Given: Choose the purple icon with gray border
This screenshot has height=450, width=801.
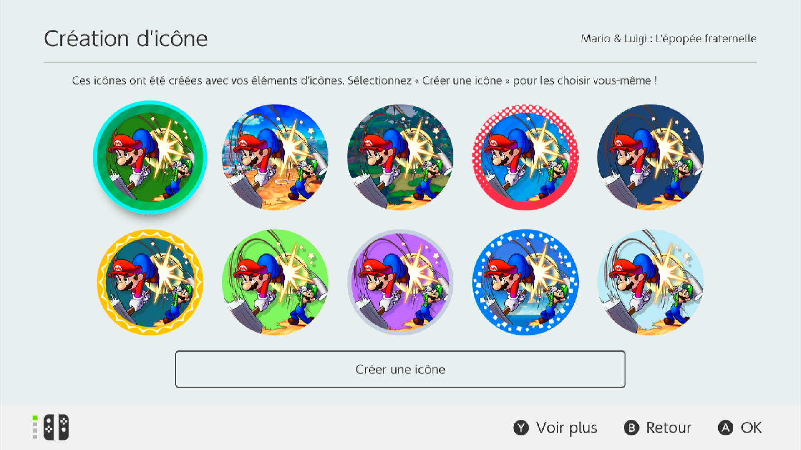Looking at the screenshot, I should coord(400,282).
